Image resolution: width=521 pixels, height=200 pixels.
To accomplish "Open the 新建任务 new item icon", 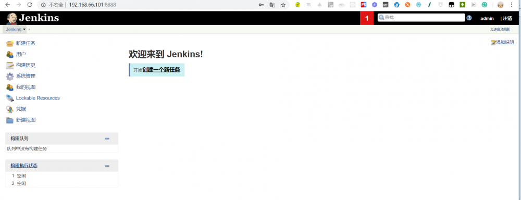I will [x=9, y=43].
